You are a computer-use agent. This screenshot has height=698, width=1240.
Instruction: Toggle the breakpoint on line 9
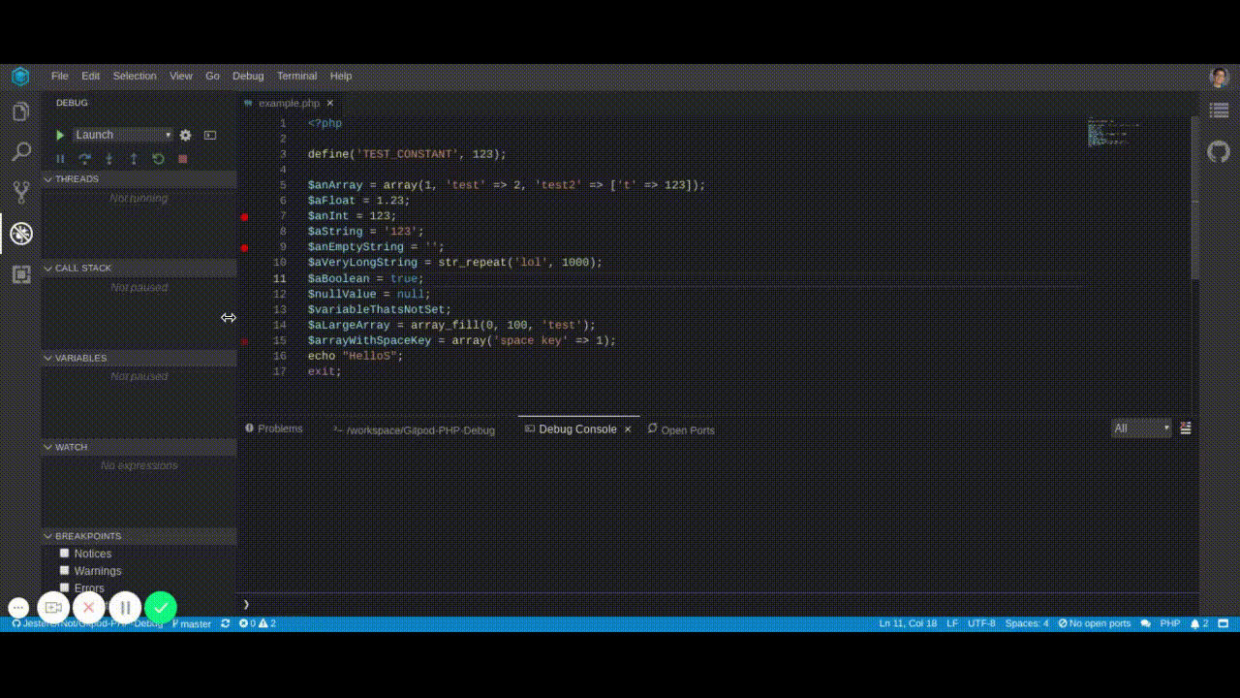point(244,248)
